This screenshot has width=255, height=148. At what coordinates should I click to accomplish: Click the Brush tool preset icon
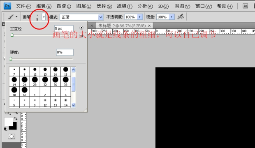[x=11, y=17]
